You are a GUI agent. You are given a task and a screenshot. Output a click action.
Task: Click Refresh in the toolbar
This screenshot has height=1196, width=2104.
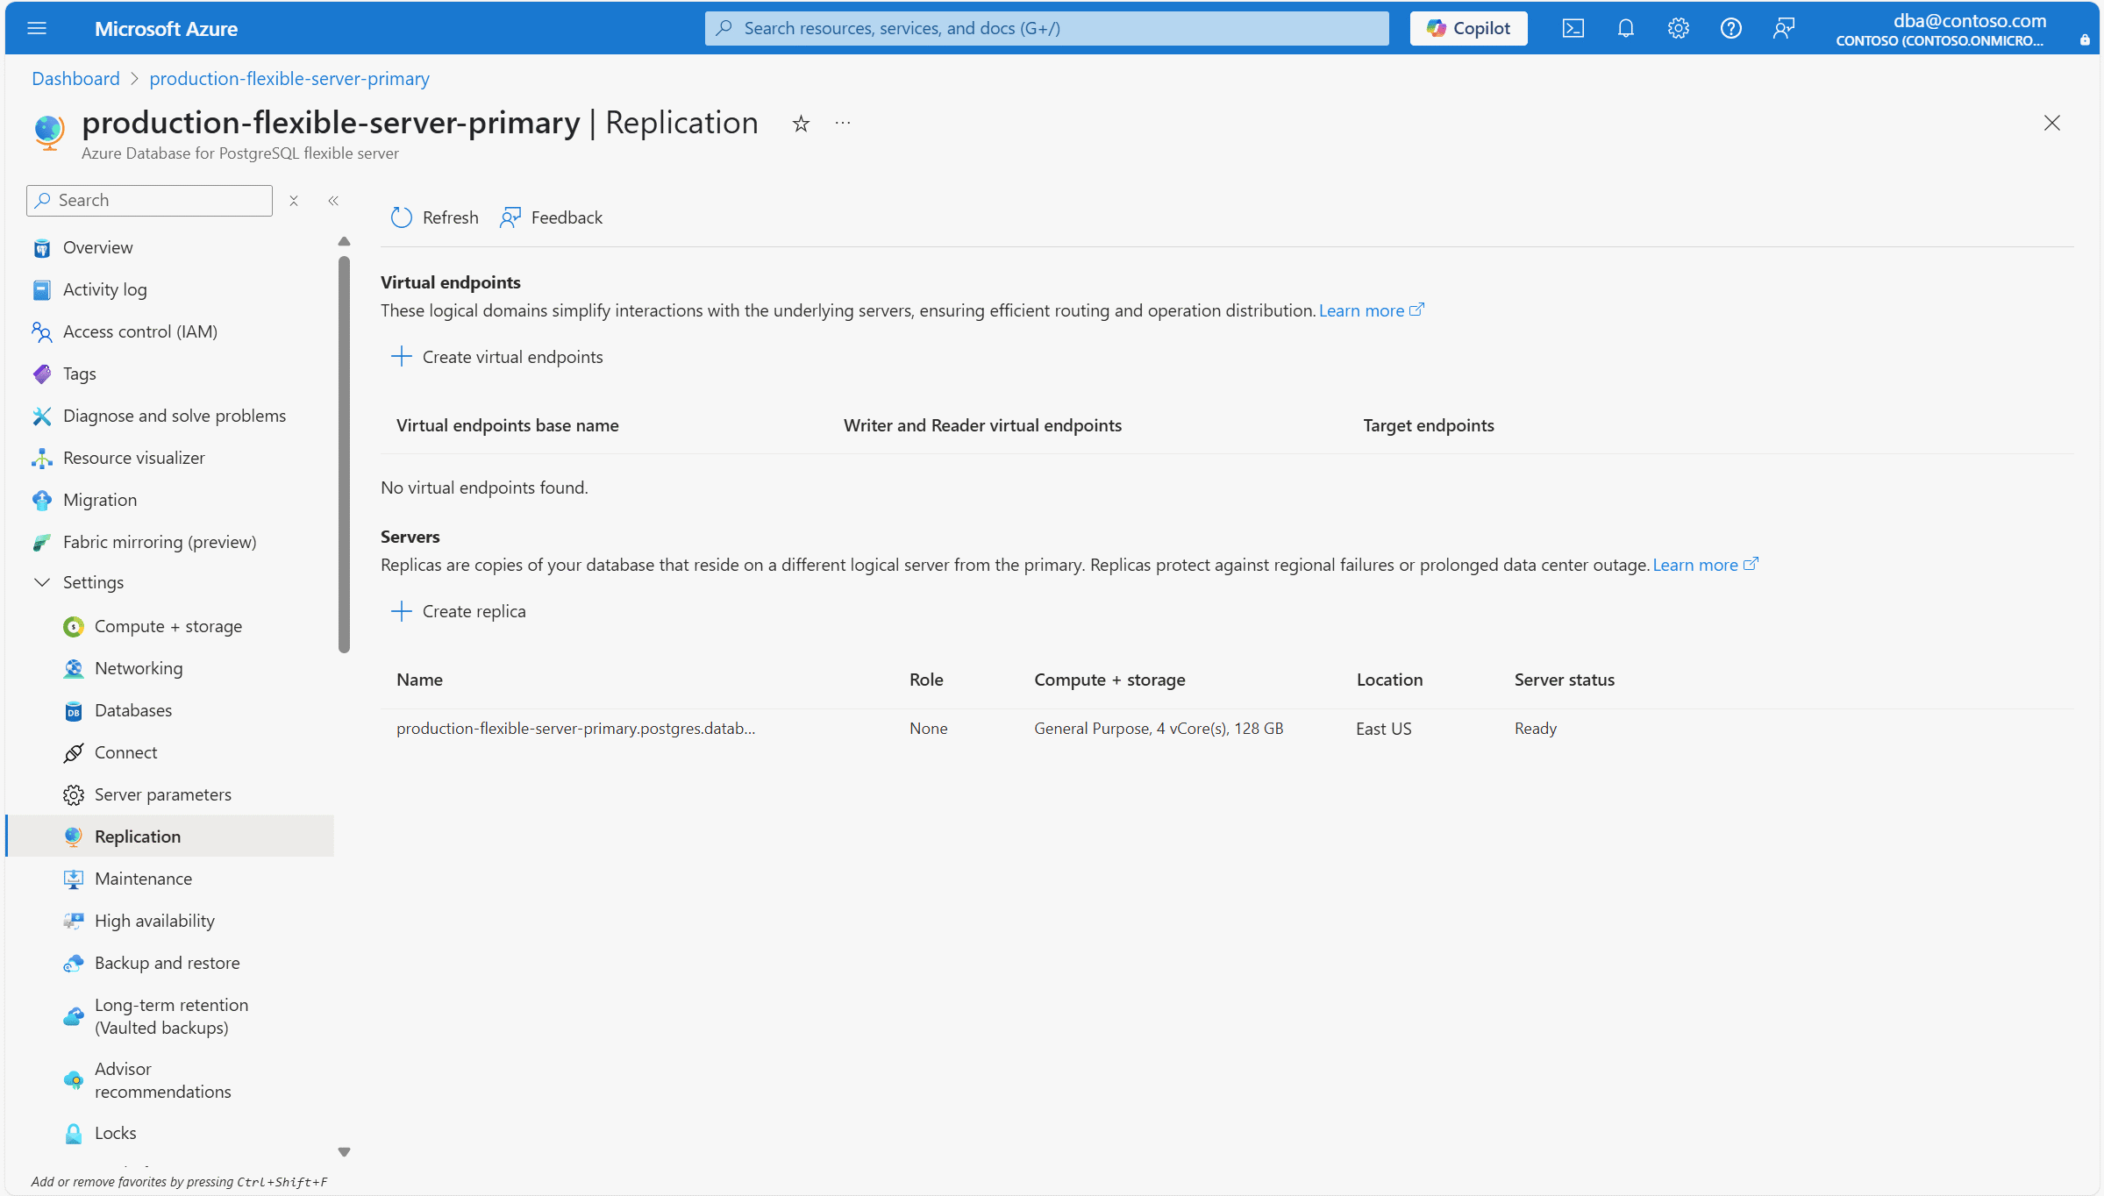(x=435, y=217)
